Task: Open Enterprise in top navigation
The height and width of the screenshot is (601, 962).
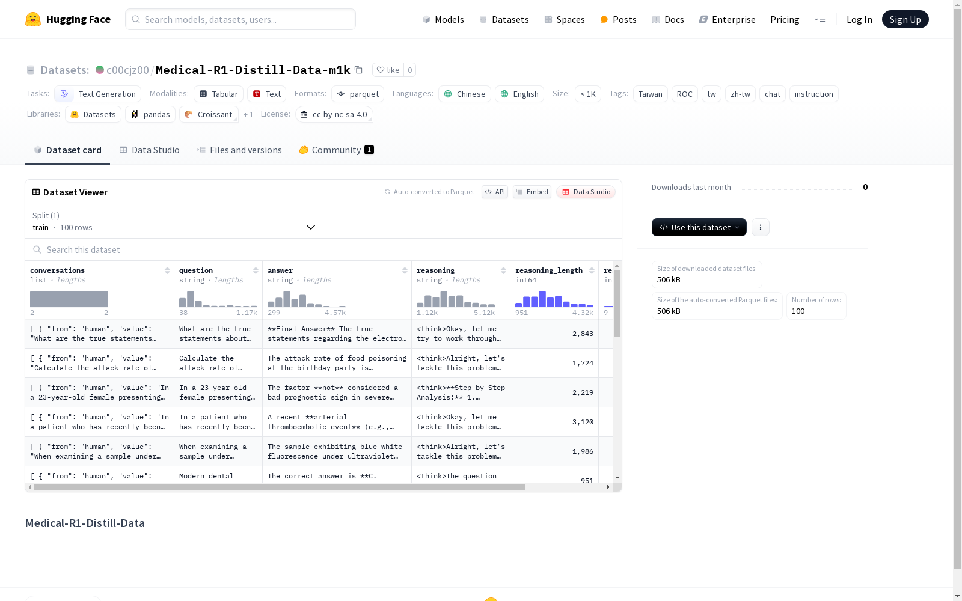Action: click(x=727, y=19)
